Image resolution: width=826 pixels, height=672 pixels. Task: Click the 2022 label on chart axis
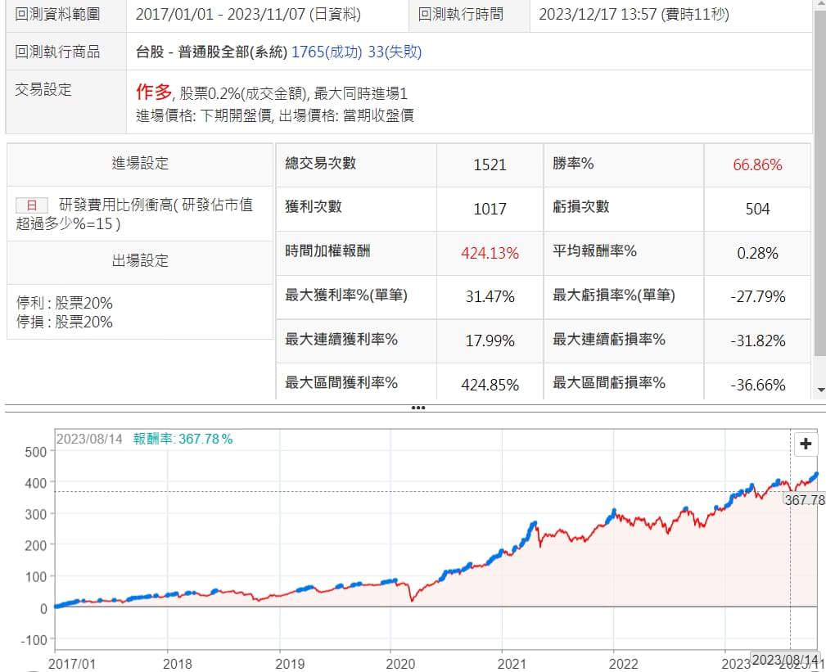pyautogui.click(x=623, y=663)
